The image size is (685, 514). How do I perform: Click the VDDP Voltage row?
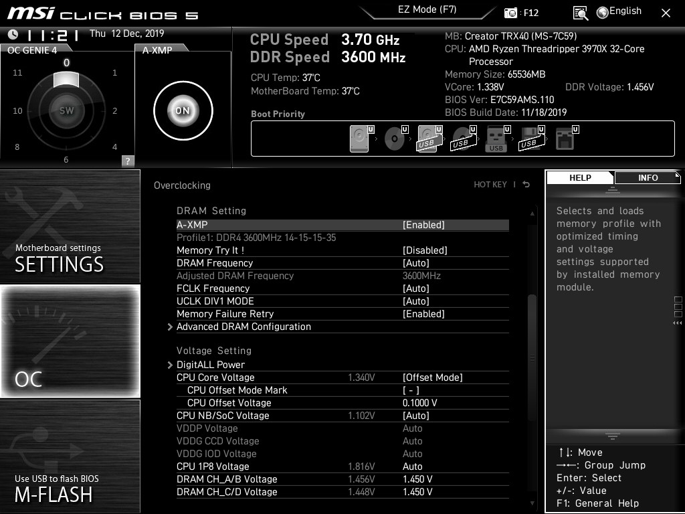(x=342, y=428)
